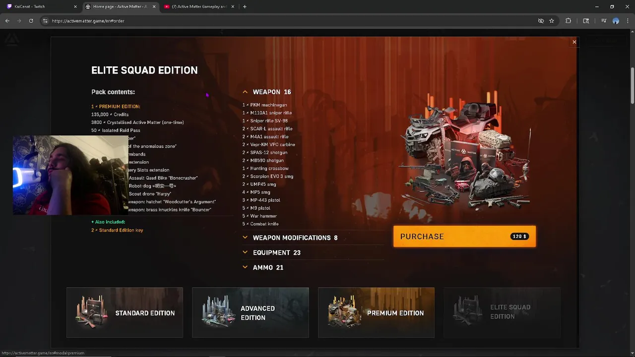The image size is (635, 357).
Task: Click 'Scout drone "Harpy"' line
Action: pyautogui.click(x=150, y=194)
